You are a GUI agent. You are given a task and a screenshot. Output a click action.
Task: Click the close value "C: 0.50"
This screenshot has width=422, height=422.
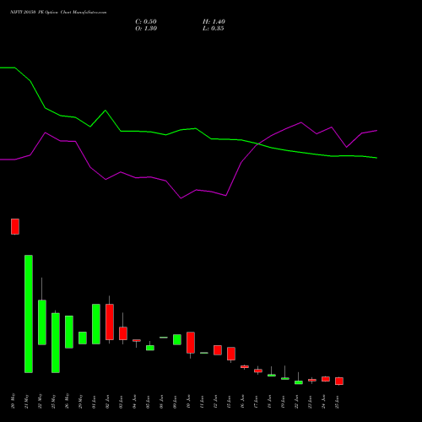tap(146, 22)
